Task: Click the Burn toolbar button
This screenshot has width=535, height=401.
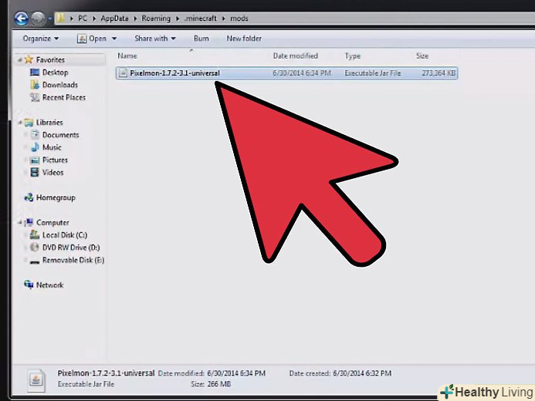Action: (x=201, y=39)
